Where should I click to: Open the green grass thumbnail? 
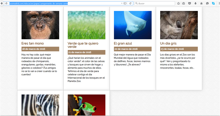point(86,25)
